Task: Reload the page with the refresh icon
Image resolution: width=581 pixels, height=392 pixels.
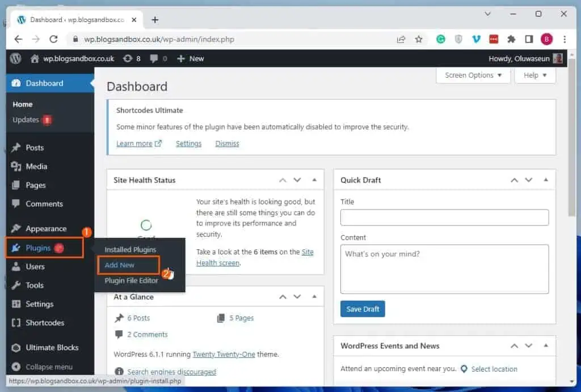Action: [x=53, y=39]
